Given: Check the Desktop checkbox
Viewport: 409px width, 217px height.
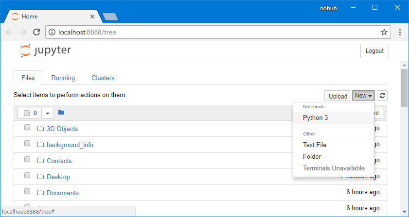Looking at the screenshot, I should click(27, 176).
